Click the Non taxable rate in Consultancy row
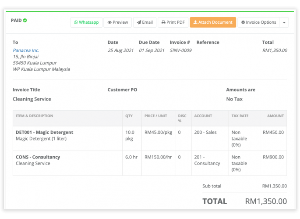 [239, 163]
